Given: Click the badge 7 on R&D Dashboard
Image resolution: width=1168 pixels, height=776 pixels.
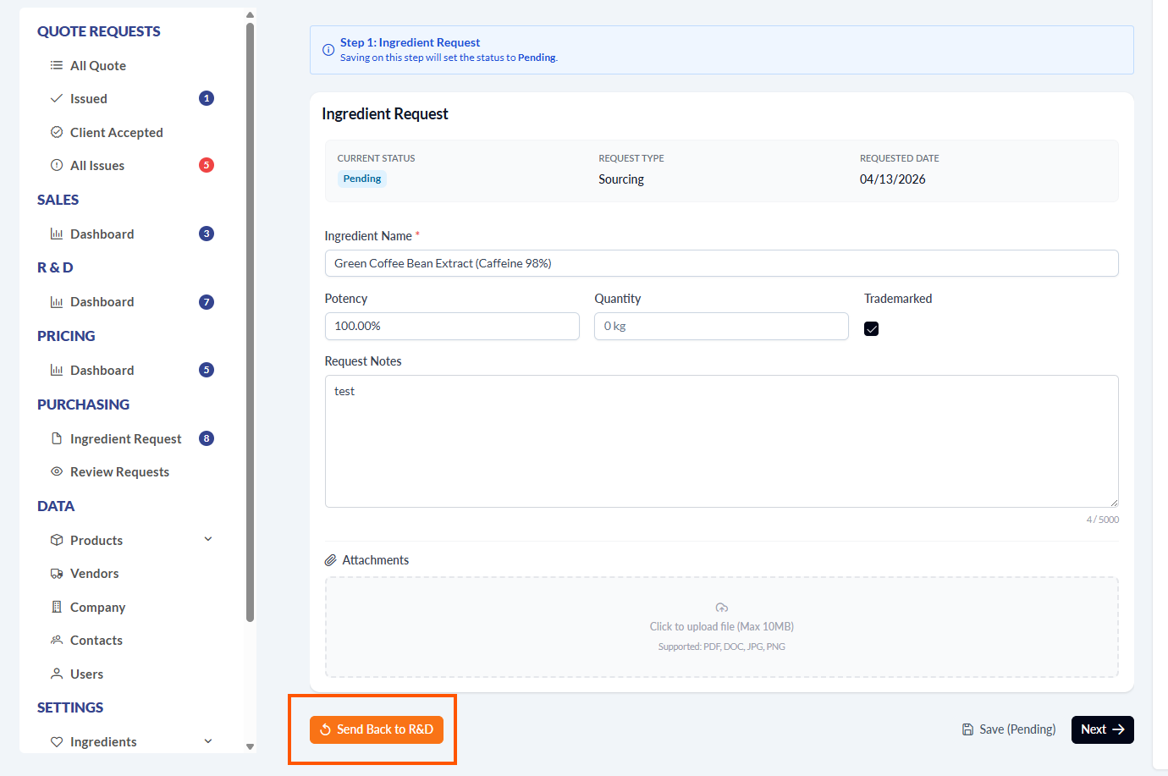Looking at the screenshot, I should (207, 302).
